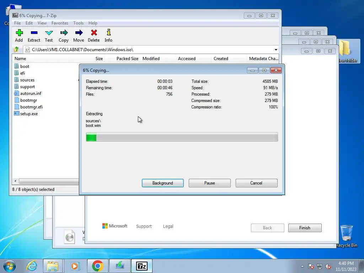364x273 pixels.
Task: Open the Tools menu
Action: [x=78, y=23]
